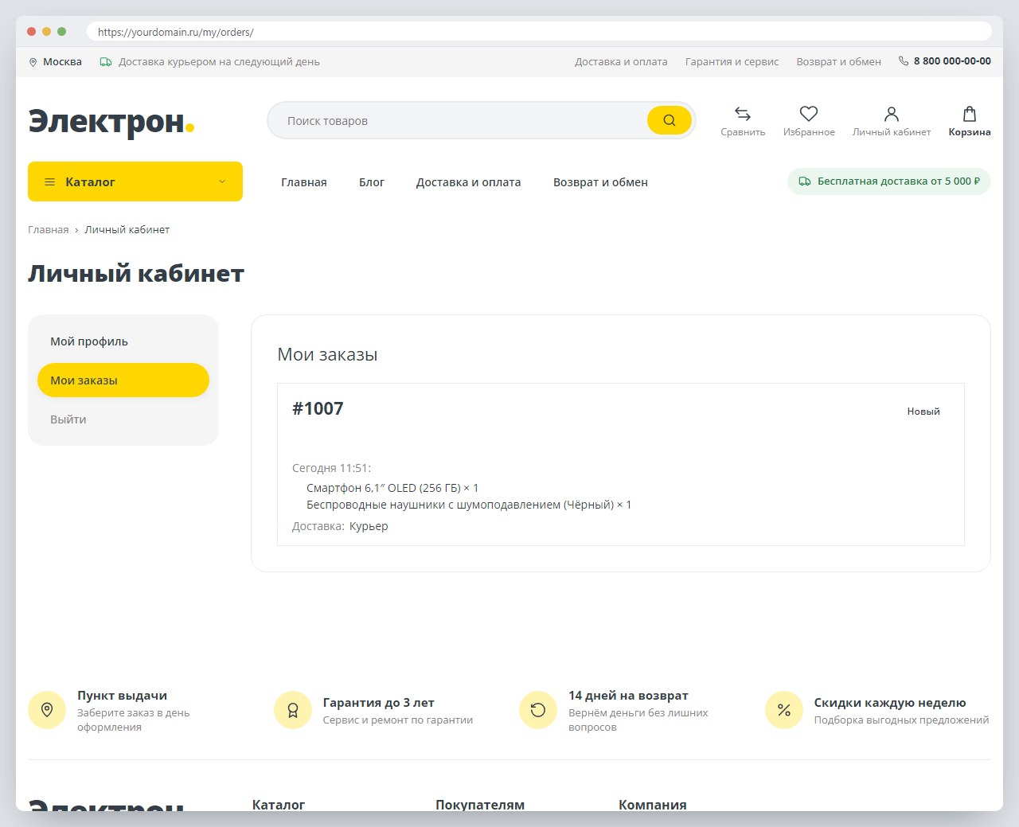This screenshot has height=827, width=1019.
Task: Open Favorites (Избранное) heart icon
Action: pos(809,114)
